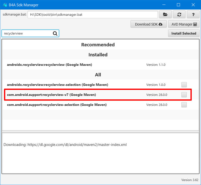Click the search magnifier icon

pos(55,33)
